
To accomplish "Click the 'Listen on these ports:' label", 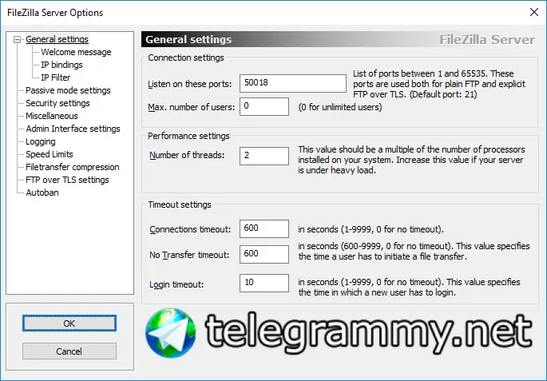I will click(x=190, y=84).
